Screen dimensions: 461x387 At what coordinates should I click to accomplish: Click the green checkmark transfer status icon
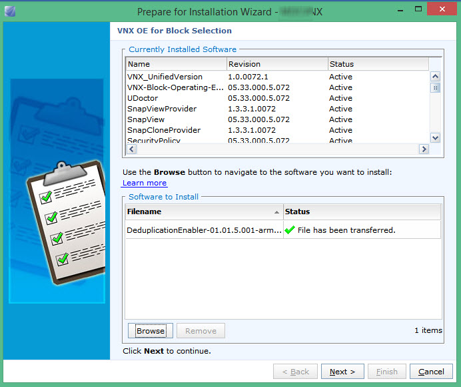tap(290, 230)
